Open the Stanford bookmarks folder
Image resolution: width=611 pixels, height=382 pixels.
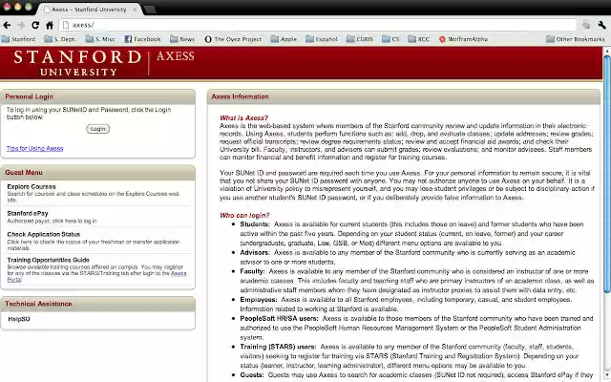pos(18,39)
